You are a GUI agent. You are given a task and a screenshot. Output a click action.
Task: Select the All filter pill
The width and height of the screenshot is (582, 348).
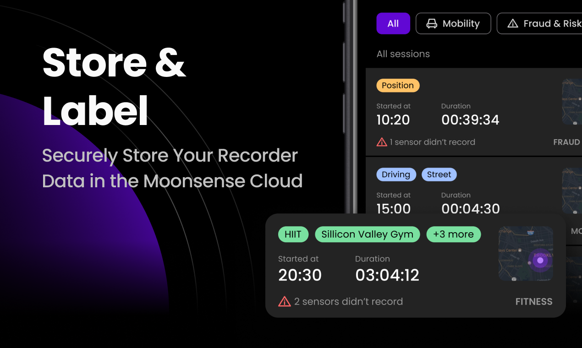click(393, 23)
